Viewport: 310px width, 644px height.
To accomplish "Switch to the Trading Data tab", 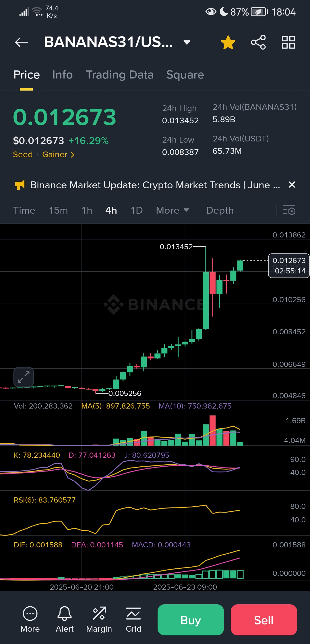I will 120,75.
